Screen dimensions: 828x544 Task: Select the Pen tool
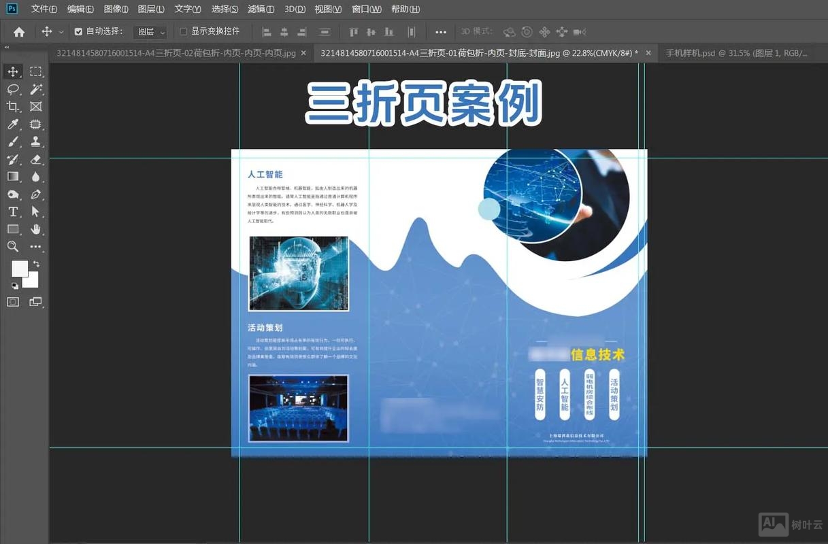[x=35, y=194]
